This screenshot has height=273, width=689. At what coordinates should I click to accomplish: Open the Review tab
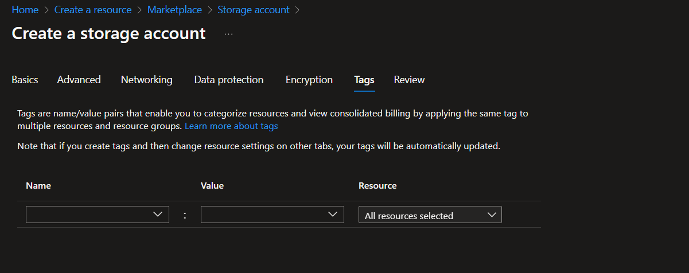[409, 80]
